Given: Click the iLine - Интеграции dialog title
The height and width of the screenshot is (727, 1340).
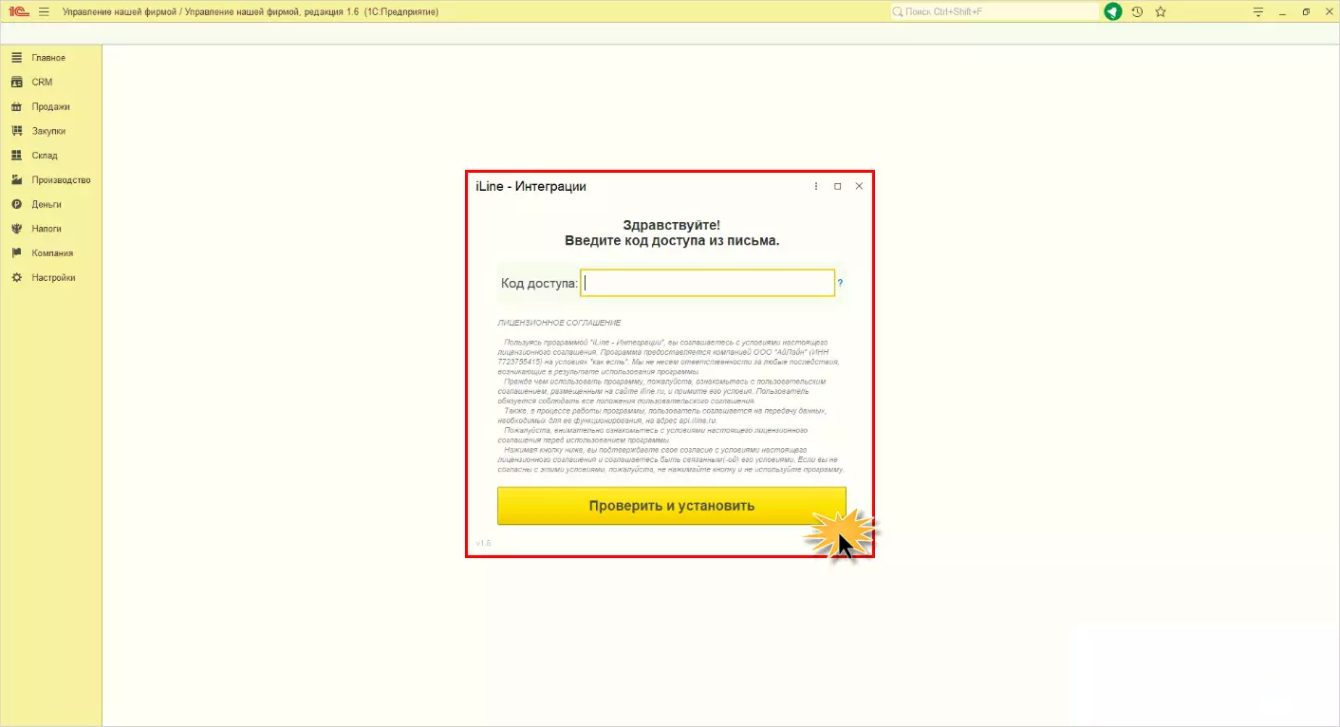Looking at the screenshot, I should pos(531,186).
